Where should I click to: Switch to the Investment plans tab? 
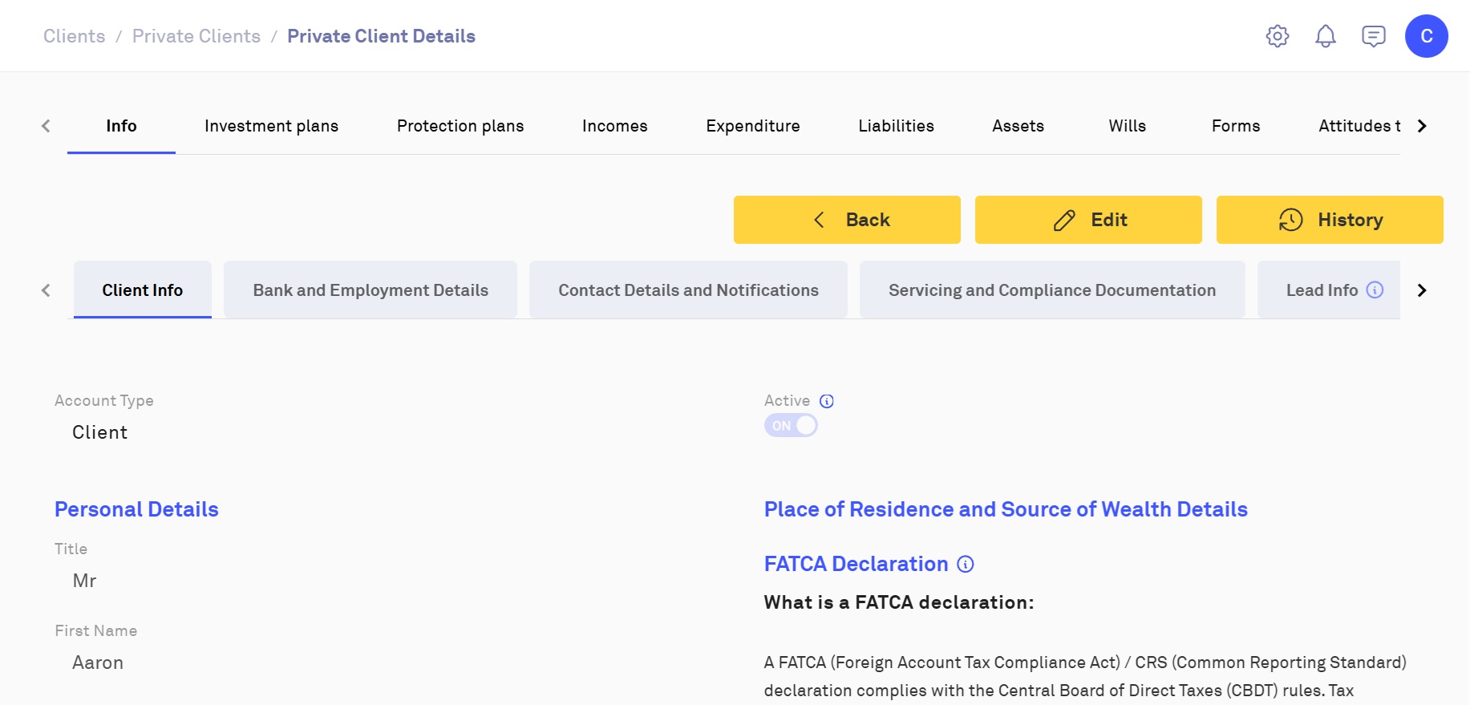coord(271,126)
